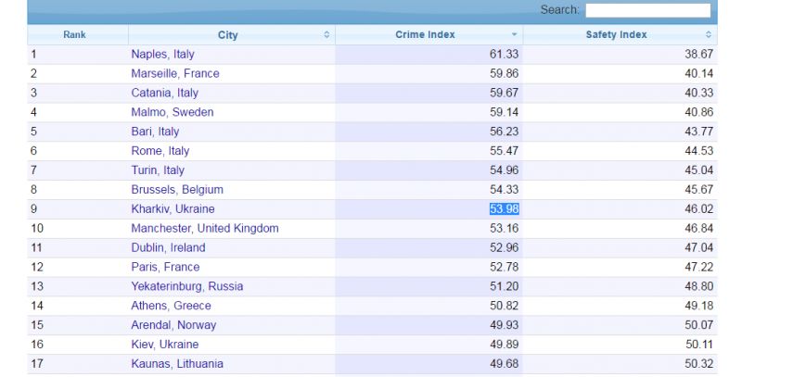Click crime index value 61.33
The height and width of the screenshot is (377, 806).
coord(505,54)
